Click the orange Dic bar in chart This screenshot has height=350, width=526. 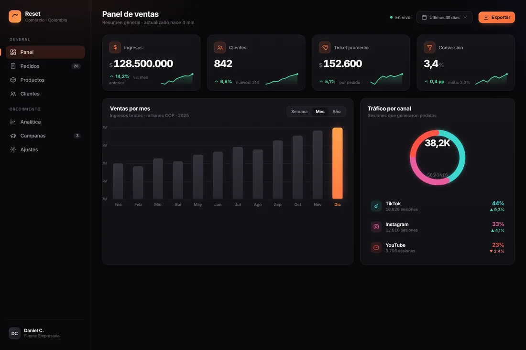(338, 163)
